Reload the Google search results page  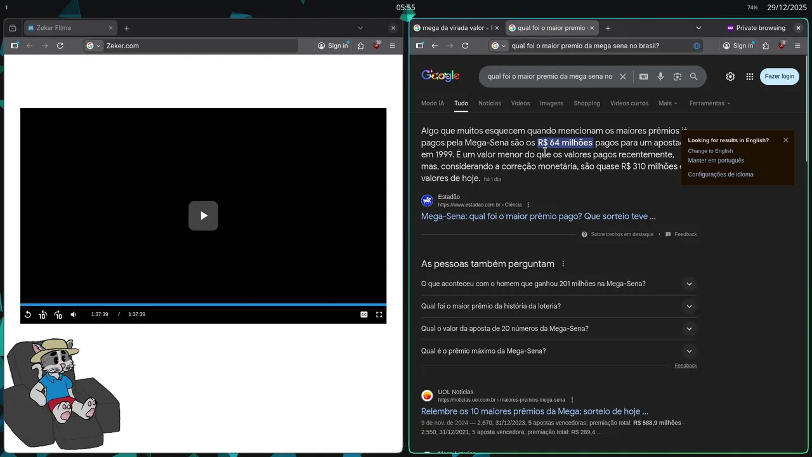pyautogui.click(x=465, y=46)
